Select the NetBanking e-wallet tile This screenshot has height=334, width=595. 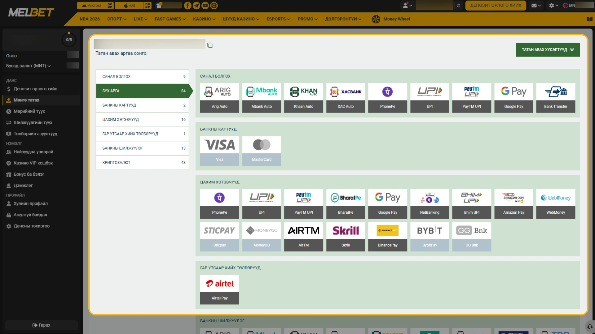tap(430, 204)
